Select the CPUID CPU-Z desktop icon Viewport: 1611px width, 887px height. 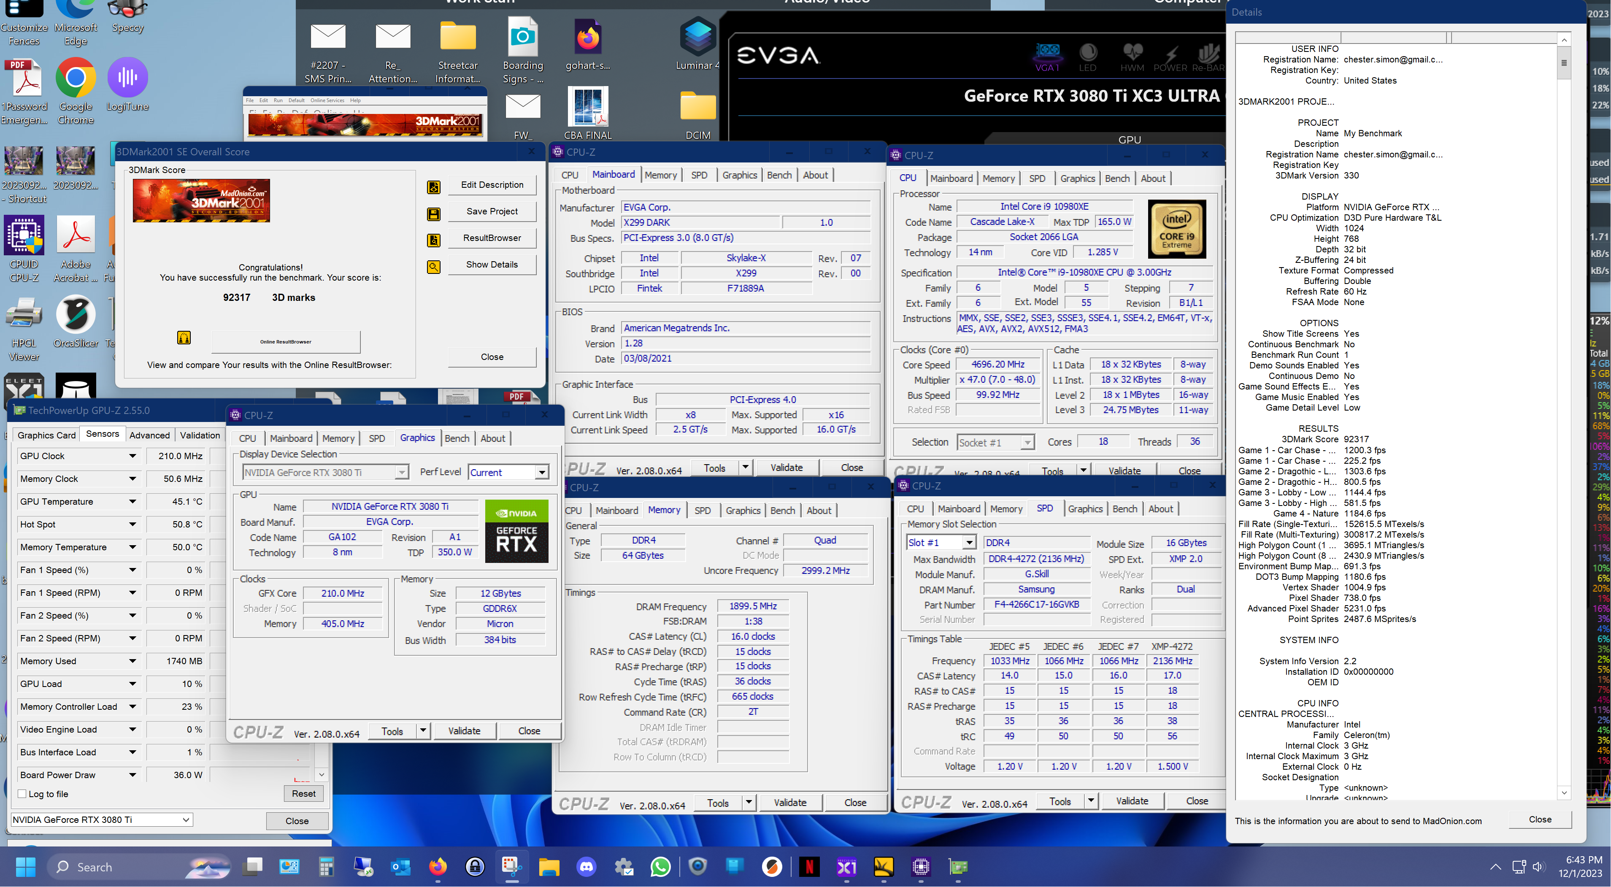(24, 249)
